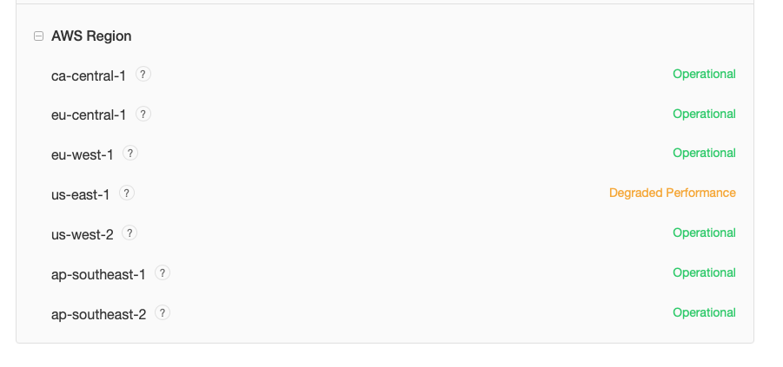Click the help icon beside ca-central-1
The height and width of the screenshot is (367, 783).
144,75
